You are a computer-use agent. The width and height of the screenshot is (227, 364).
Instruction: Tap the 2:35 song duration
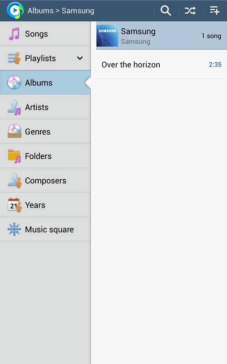[215, 65]
